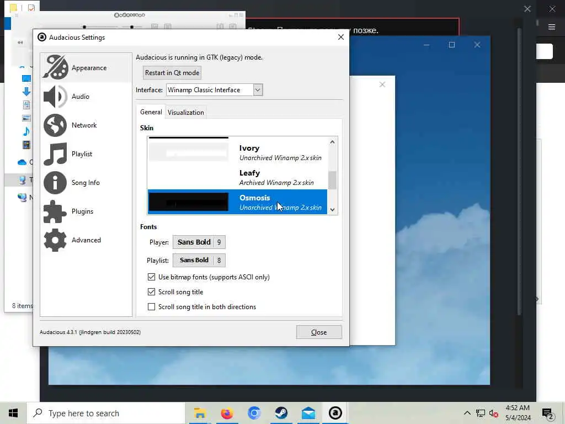The width and height of the screenshot is (565, 424).
Task: Click the skin list scroll down arrow
Action: (332, 209)
